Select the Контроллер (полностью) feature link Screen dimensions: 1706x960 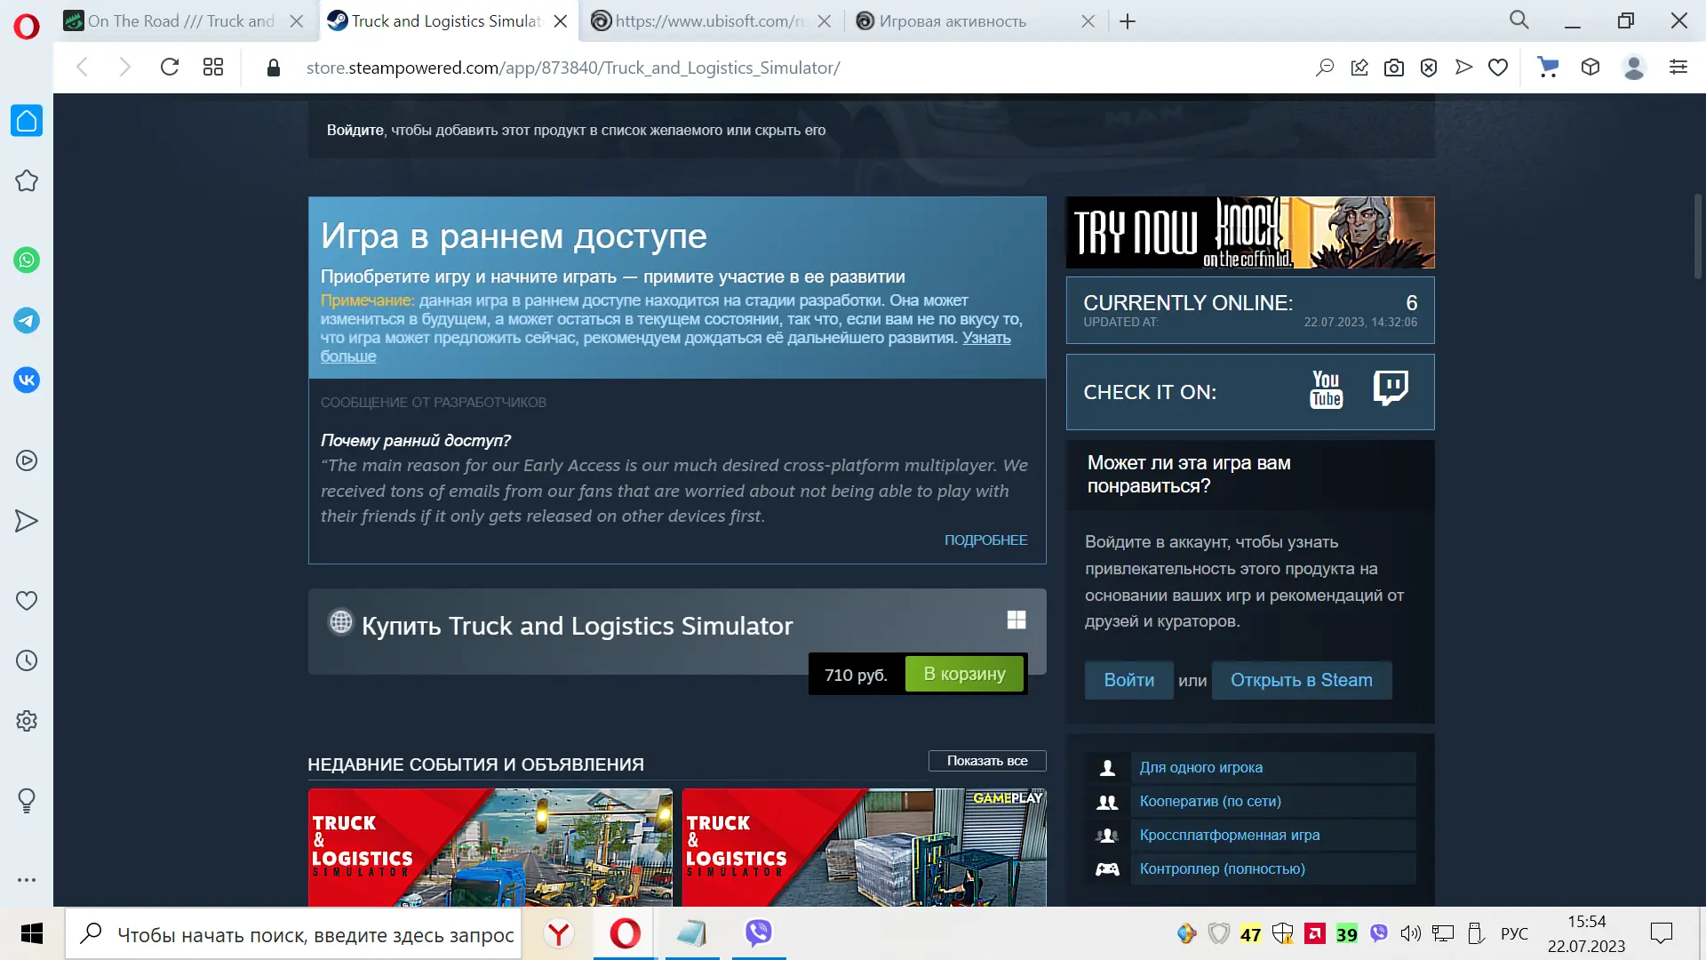(x=1222, y=869)
